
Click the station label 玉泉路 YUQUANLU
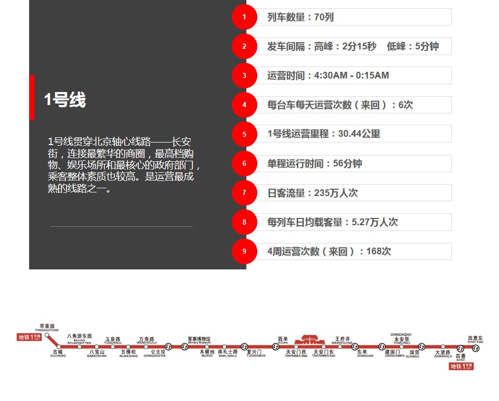click(113, 341)
